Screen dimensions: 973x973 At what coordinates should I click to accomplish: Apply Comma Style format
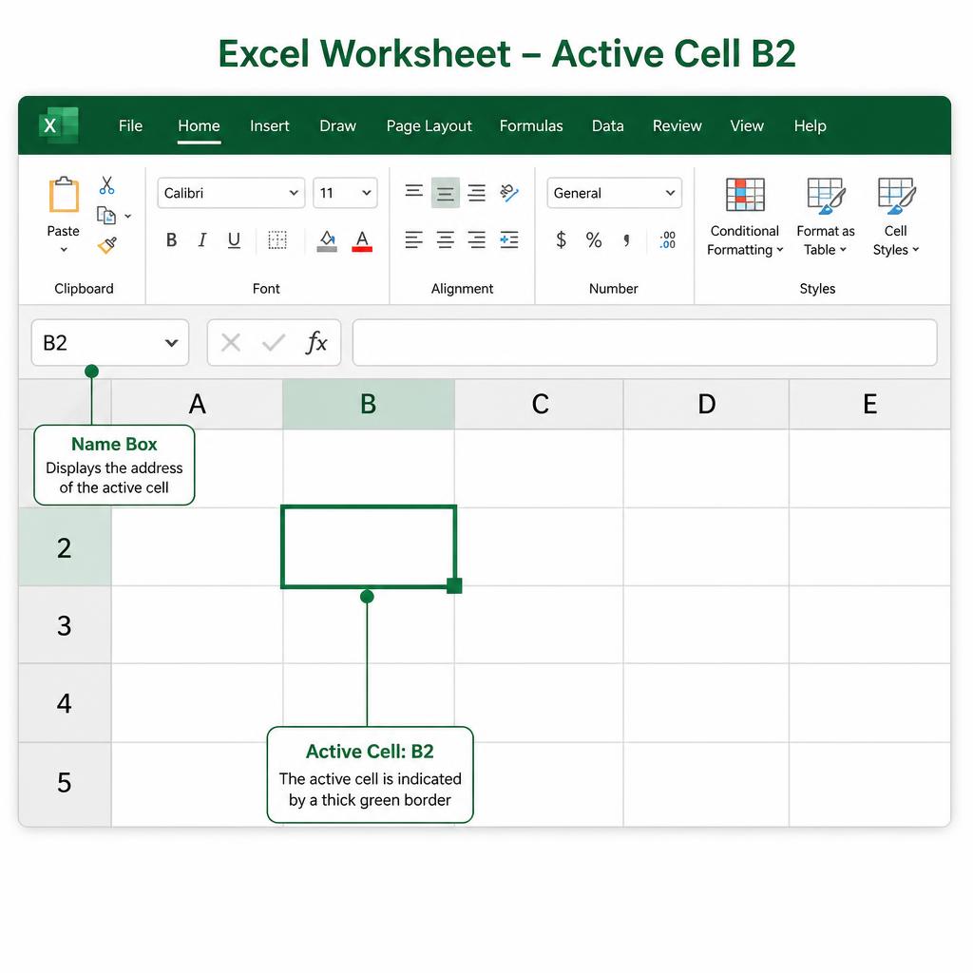(x=627, y=239)
